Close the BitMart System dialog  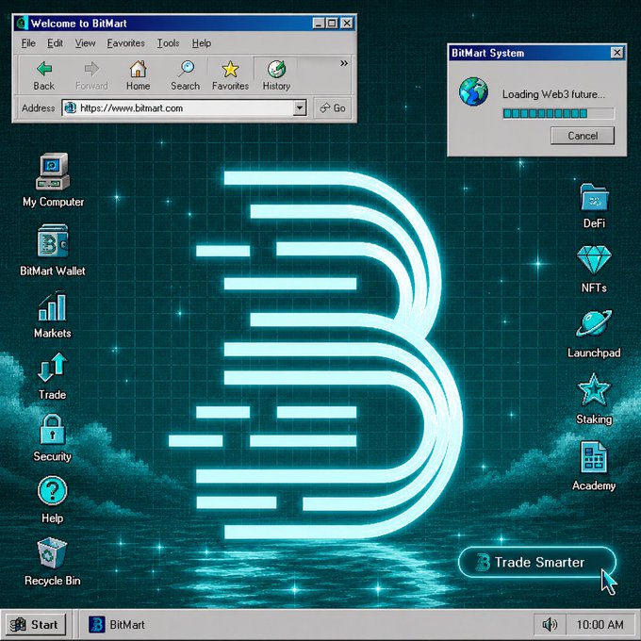[616, 53]
